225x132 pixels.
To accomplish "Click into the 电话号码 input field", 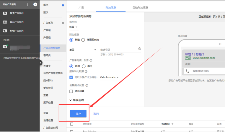I will [x=118, y=50].
